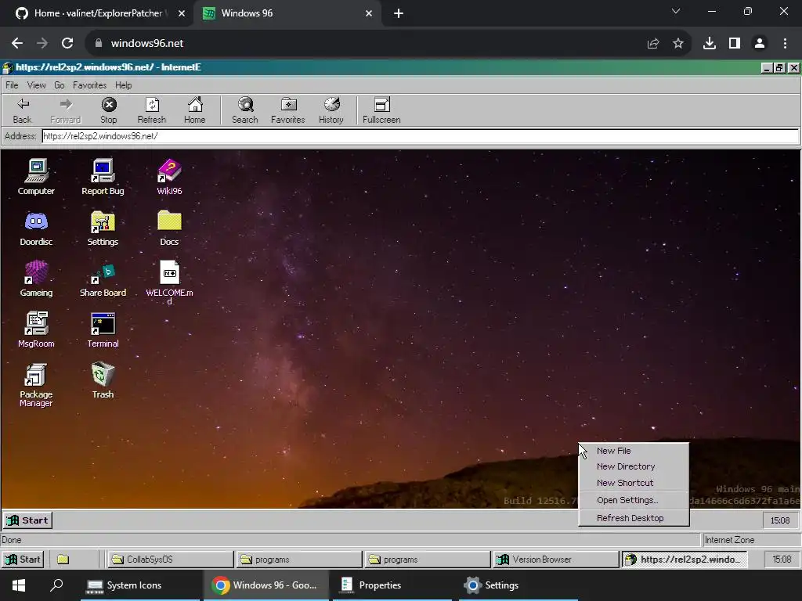Go to Home in InternetE toolbar
The width and height of the screenshot is (802, 601).
click(195, 110)
